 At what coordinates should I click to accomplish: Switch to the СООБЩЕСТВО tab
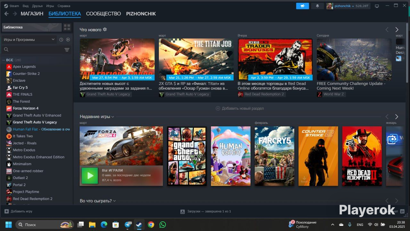pyautogui.click(x=103, y=14)
